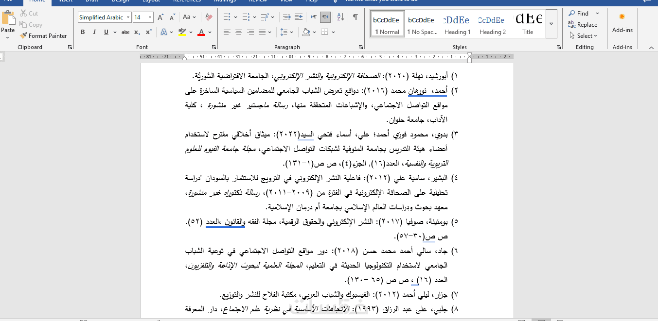The image size is (658, 321).
Task: Apply red font color
Action: tap(201, 33)
